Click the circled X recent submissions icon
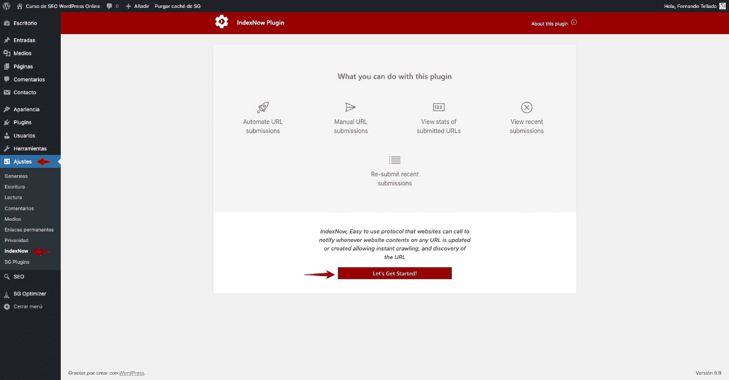 coord(527,108)
